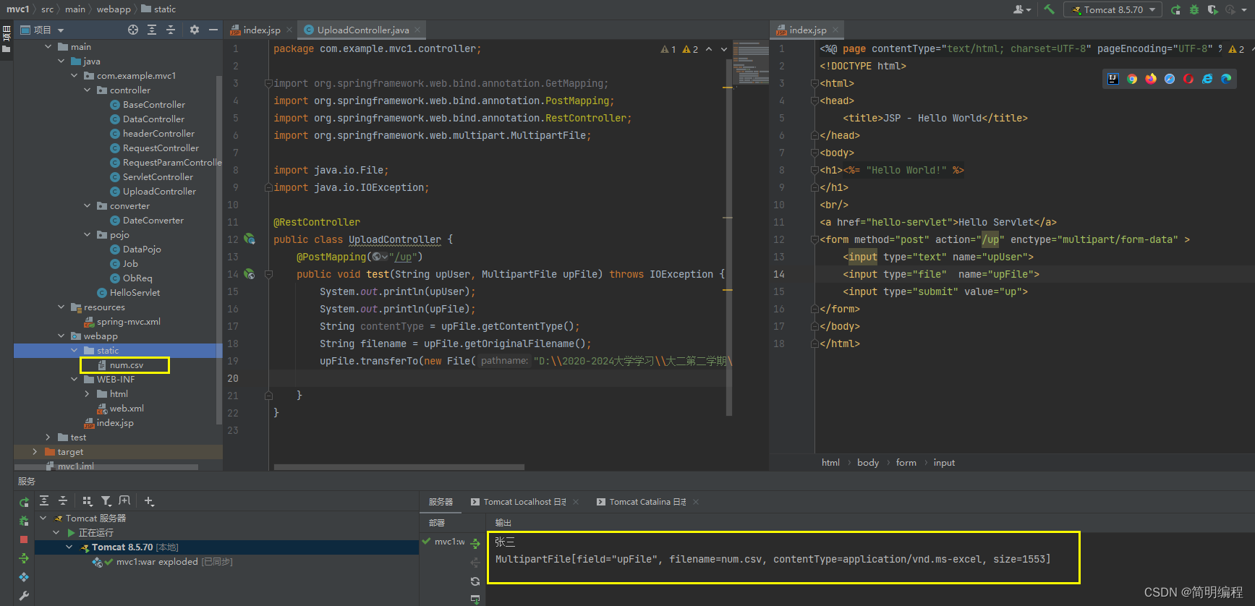Expand the test folder
Screen dimensions: 1255x606
pos(48,438)
